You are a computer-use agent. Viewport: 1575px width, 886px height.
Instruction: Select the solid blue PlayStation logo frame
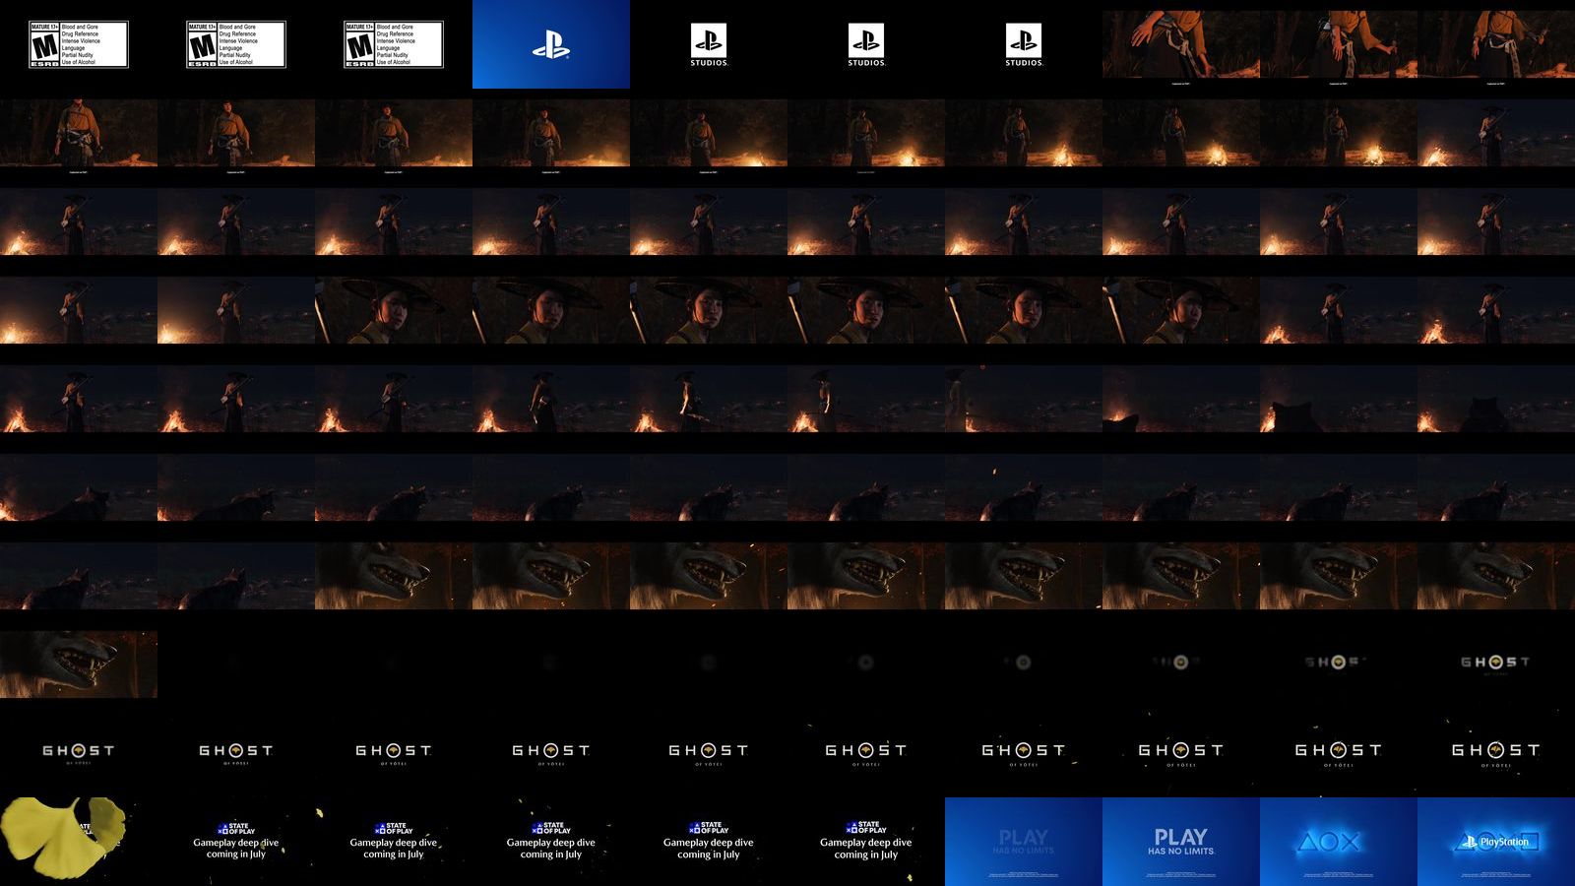click(551, 44)
